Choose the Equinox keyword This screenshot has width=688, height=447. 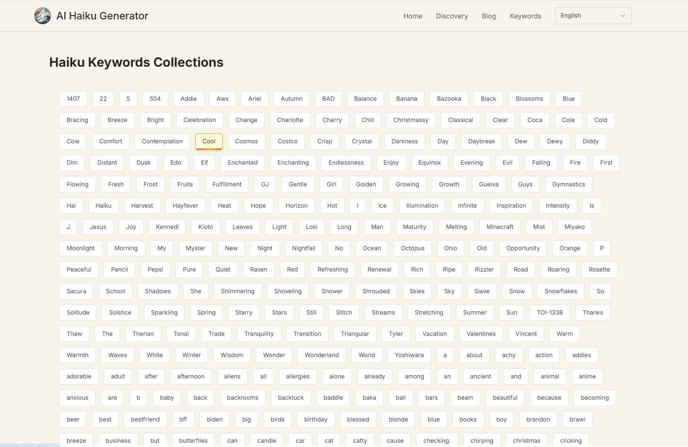429,163
